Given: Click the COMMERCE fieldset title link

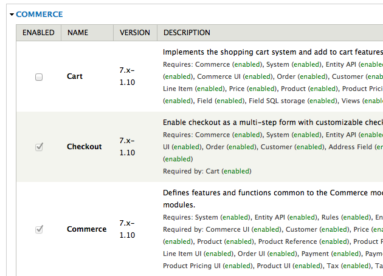Looking at the screenshot, I should 39,14.
